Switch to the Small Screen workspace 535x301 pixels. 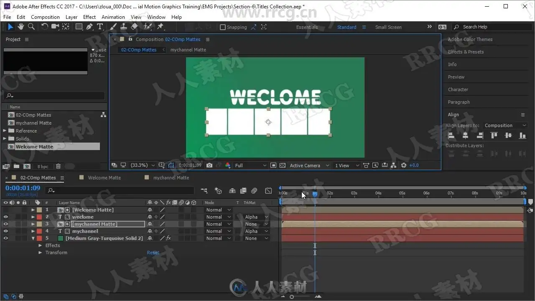[388, 27]
